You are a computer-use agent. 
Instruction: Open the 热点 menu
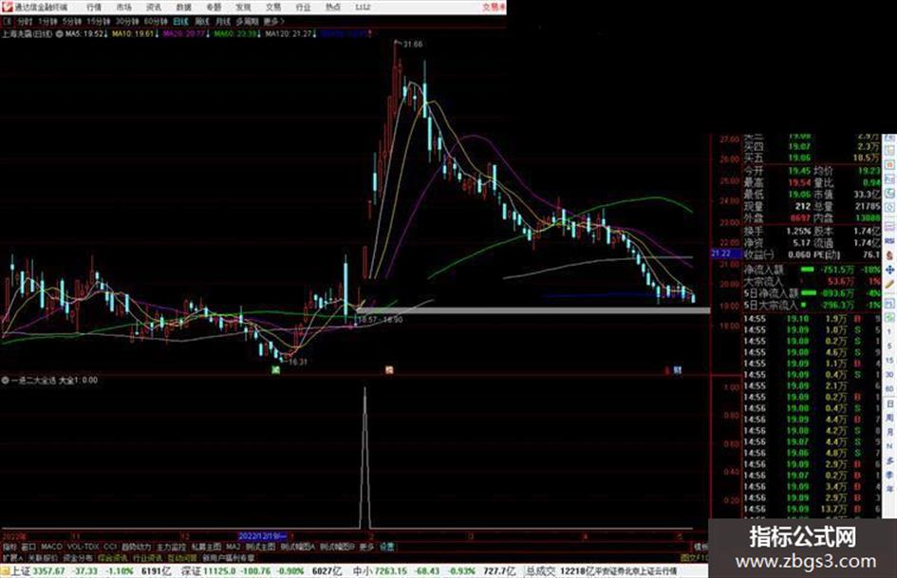(x=332, y=7)
